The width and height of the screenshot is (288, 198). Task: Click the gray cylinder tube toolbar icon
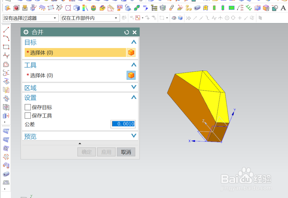pos(197,8)
